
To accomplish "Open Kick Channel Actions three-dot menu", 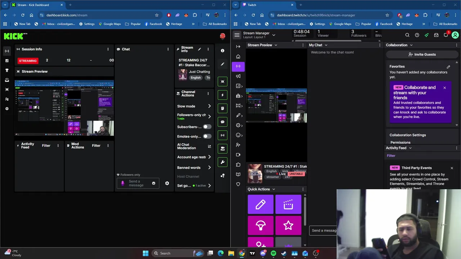I will tap(208, 94).
